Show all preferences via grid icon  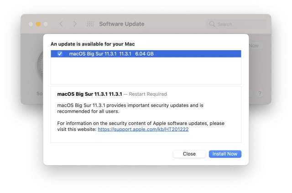pos(90,24)
